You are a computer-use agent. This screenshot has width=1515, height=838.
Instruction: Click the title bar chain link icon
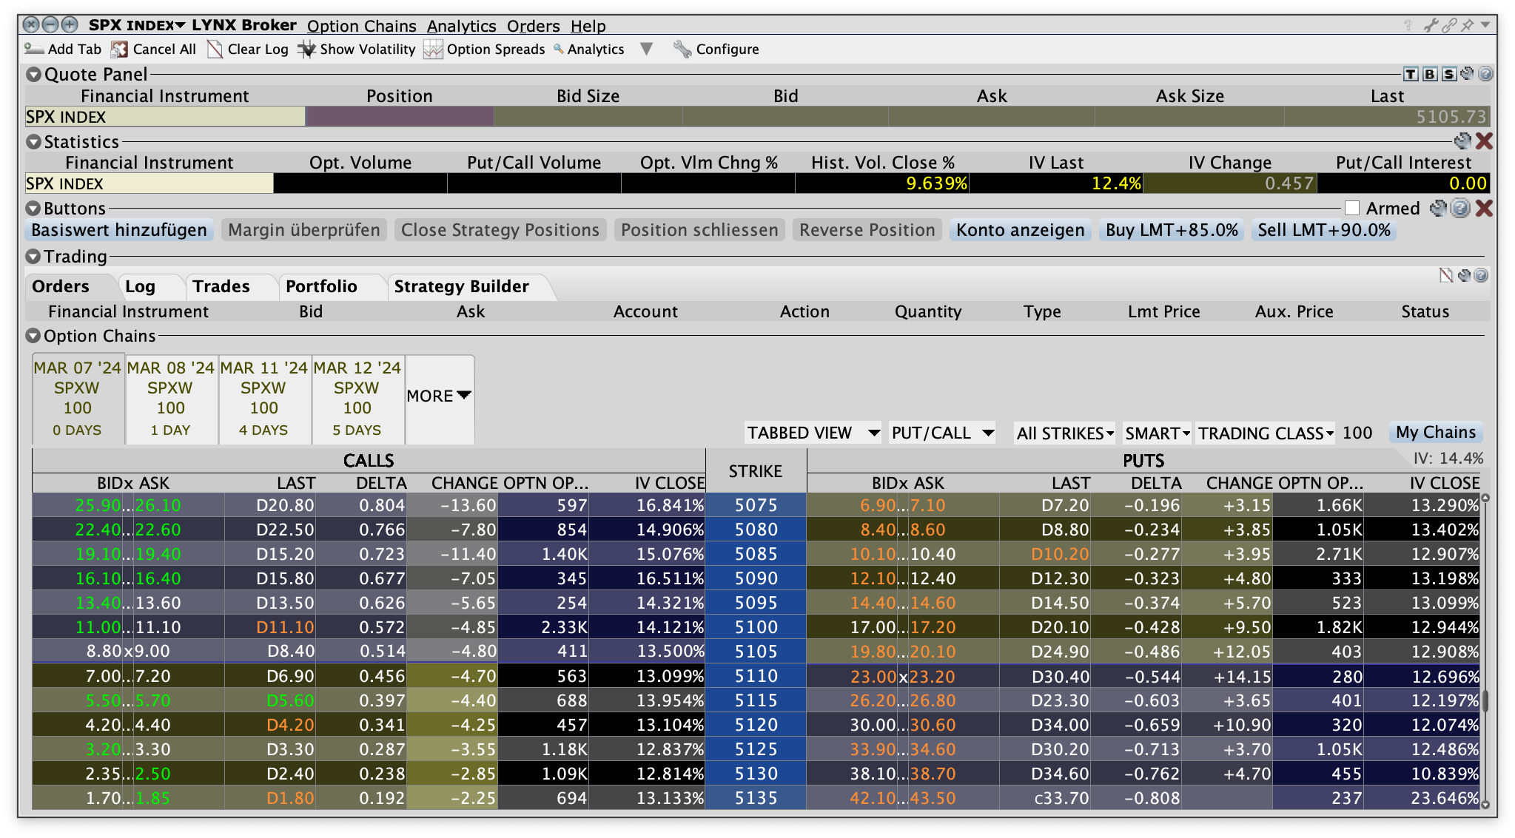click(x=1449, y=25)
